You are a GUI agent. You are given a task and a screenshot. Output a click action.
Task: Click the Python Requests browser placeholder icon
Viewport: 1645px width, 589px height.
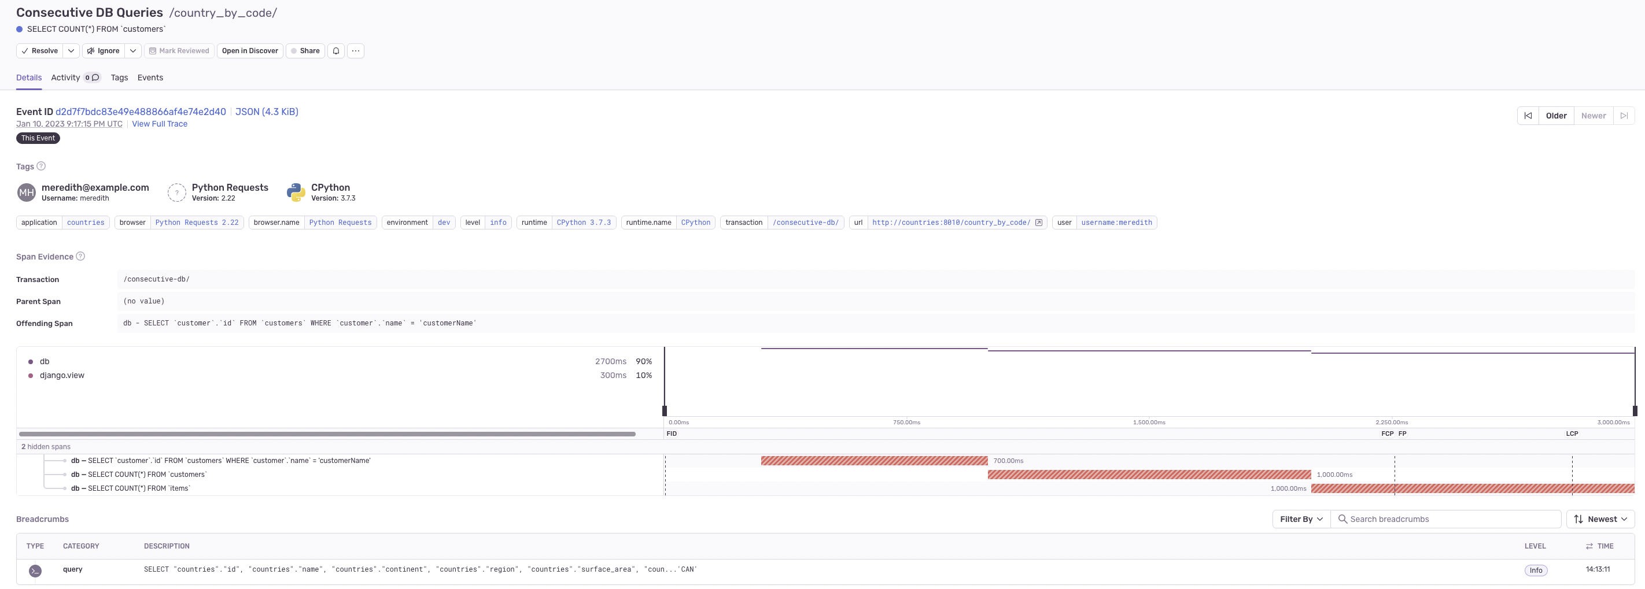click(x=177, y=192)
